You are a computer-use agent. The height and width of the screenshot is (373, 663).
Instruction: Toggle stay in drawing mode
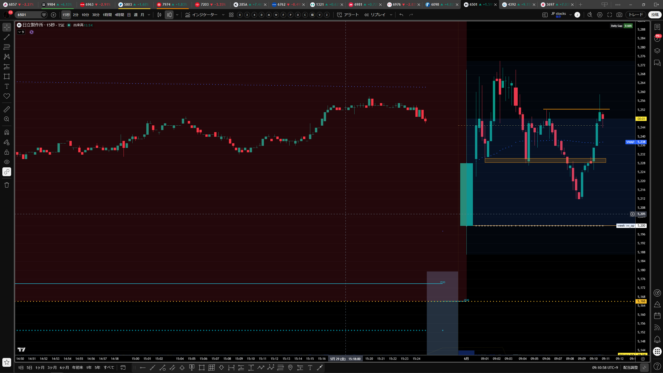[7, 142]
